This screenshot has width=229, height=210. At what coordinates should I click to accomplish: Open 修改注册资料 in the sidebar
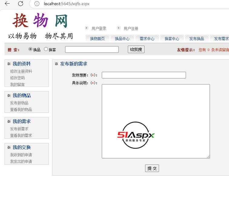[21, 71]
